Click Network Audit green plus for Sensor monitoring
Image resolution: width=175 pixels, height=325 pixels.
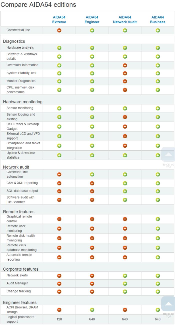125,108
